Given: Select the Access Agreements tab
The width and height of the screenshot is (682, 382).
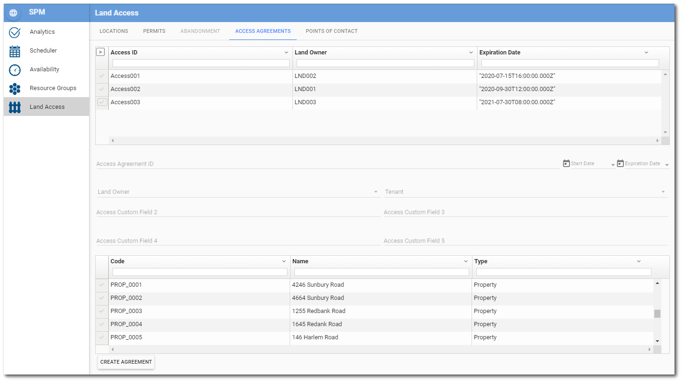Looking at the screenshot, I should (x=263, y=31).
